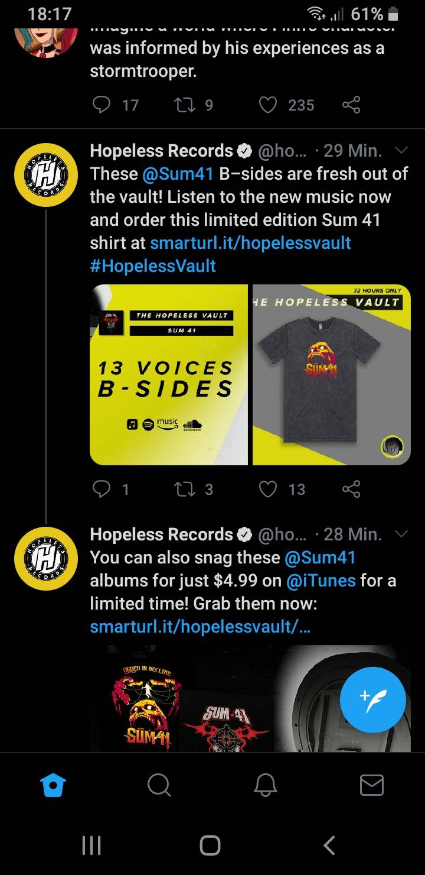
Task: Expand options arrow on the 29 Min. tweet
Action: tap(401, 150)
